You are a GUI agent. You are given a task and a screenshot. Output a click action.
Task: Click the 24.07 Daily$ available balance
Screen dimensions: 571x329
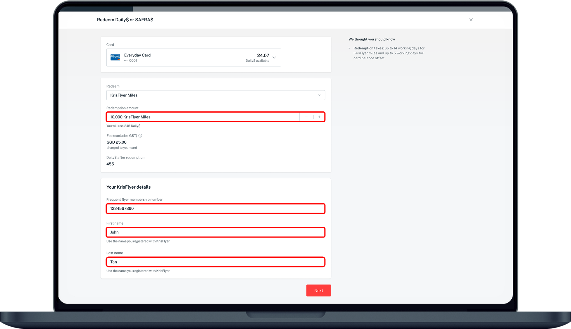pyautogui.click(x=263, y=56)
